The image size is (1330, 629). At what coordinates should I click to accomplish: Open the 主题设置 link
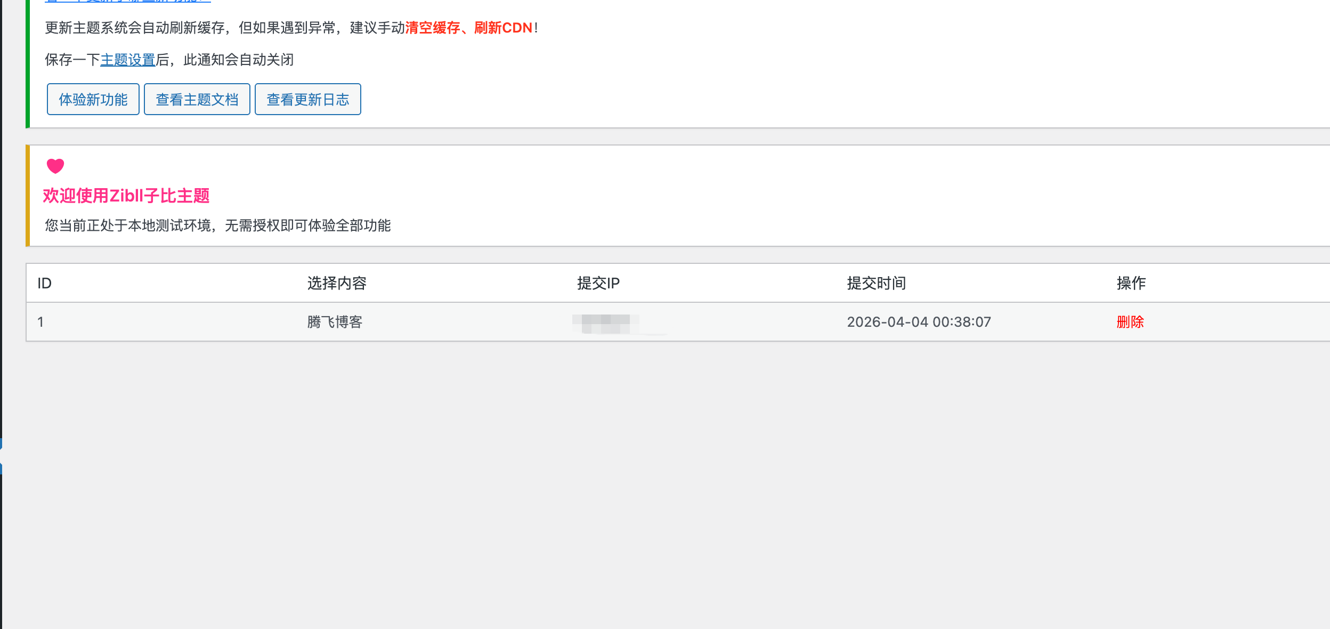pyautogui.click(x=127, y=60)
